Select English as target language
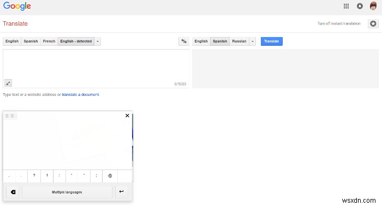 [201, 41]
